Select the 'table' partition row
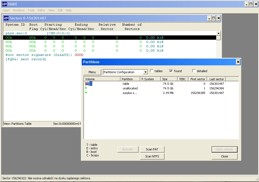Image resolution: width=259 pixels, height=182 pixels. click(x=161, y=84)
